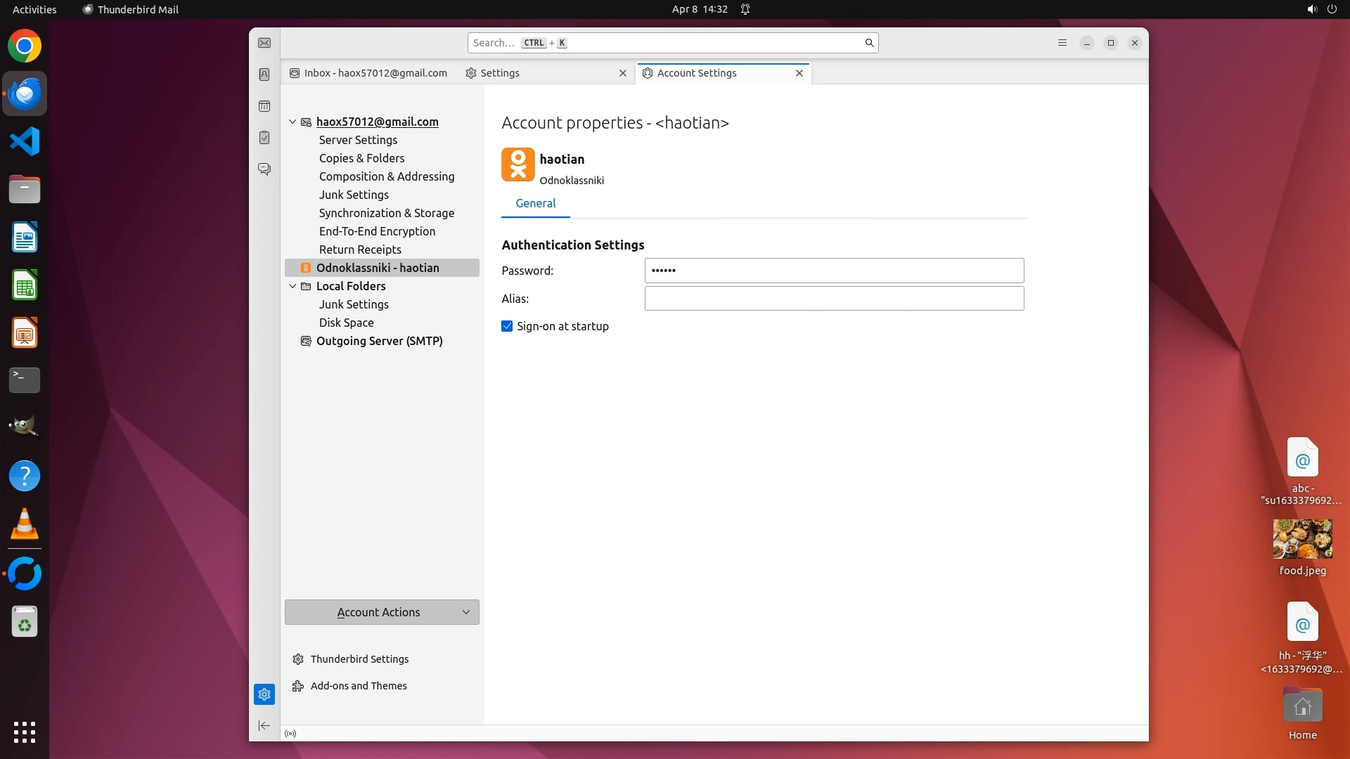
Task: Collapse the spaces toolbar with the arrow icon
Action: pos(264,725)
